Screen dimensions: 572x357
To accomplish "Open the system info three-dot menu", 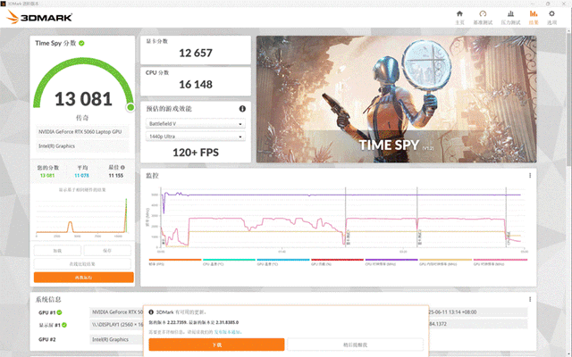I will point(530,300).
